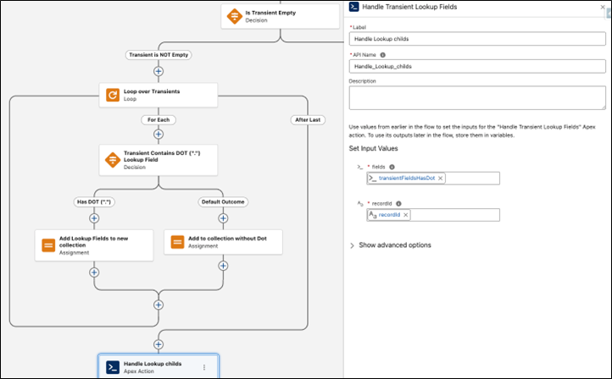Click the Is Transient Empty decision icon
The width and height of the screenshot is (612, 379).
(x=235, y=16)
